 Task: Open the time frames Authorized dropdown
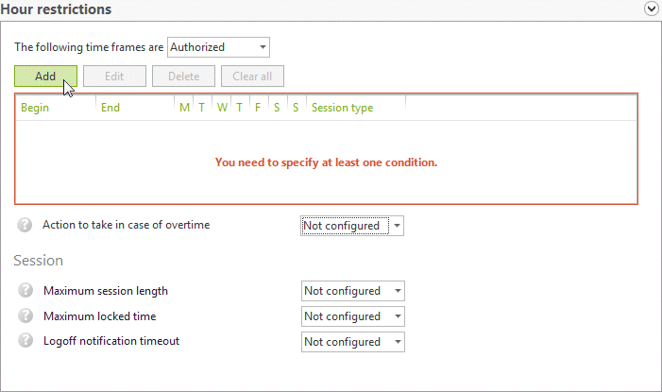pyautogui.click(x=218, y=47)
